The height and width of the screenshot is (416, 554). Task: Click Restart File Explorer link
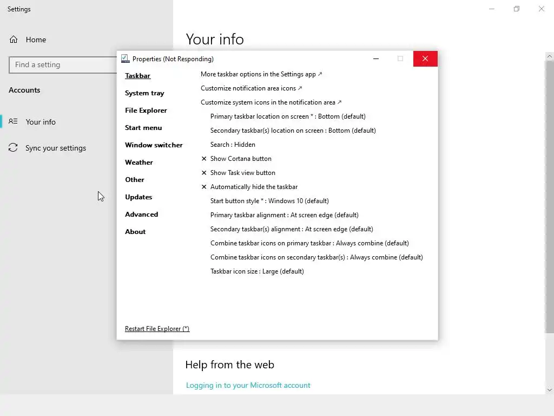[157, 329]
